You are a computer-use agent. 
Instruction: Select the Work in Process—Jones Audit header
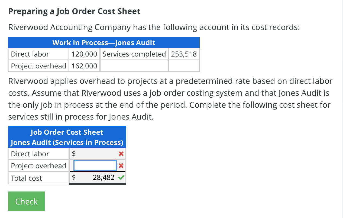click(x=104, y=42)
